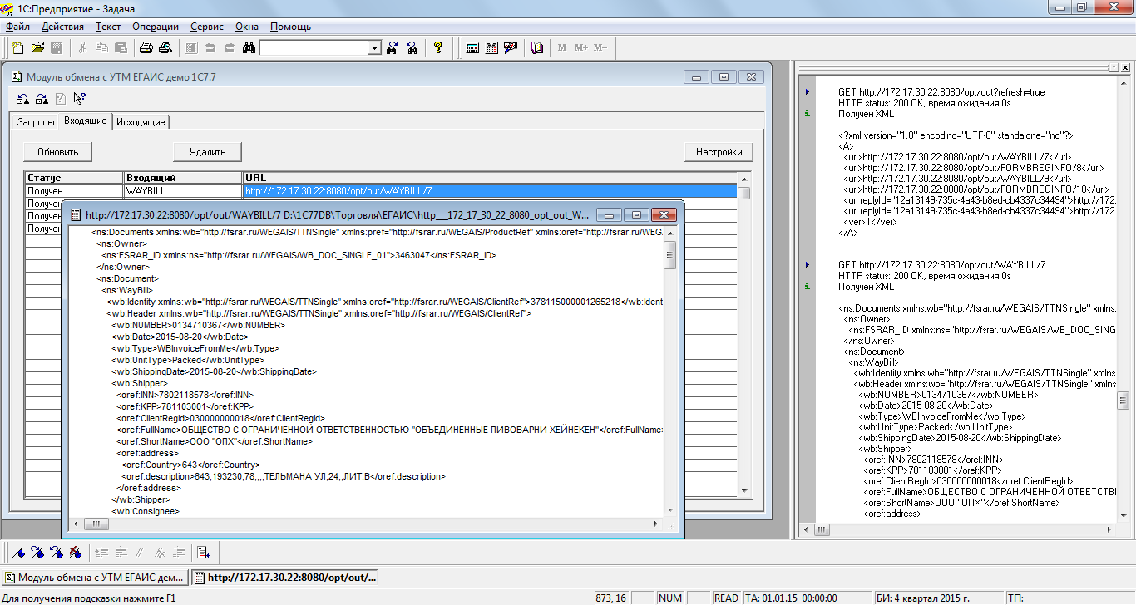1136x605 pixels.
Task: Switch to Модуль обмена с УТМ ЕГАИС window button
Action: (x=96, y=577)
